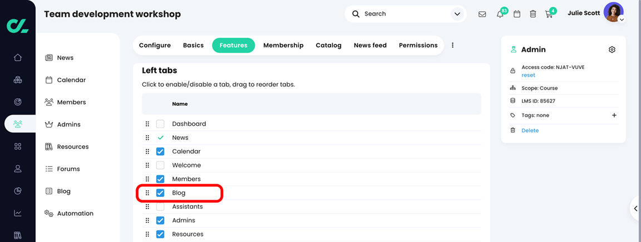
Task: Grab the drag handle for News row
Action: 147,138
